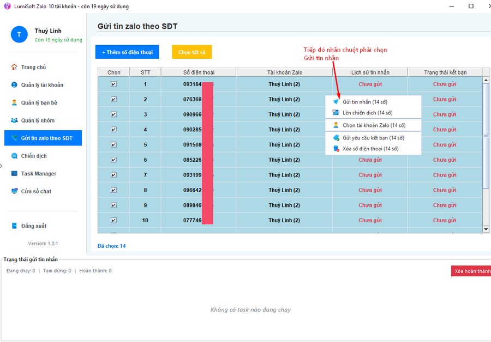Click the Thêm số điện thoại button
491x342 pixels.
[127, 52]
